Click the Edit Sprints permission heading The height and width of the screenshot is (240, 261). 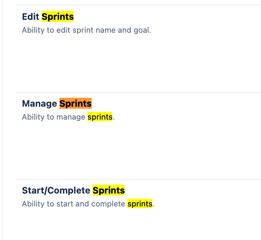tap(48, 17)
